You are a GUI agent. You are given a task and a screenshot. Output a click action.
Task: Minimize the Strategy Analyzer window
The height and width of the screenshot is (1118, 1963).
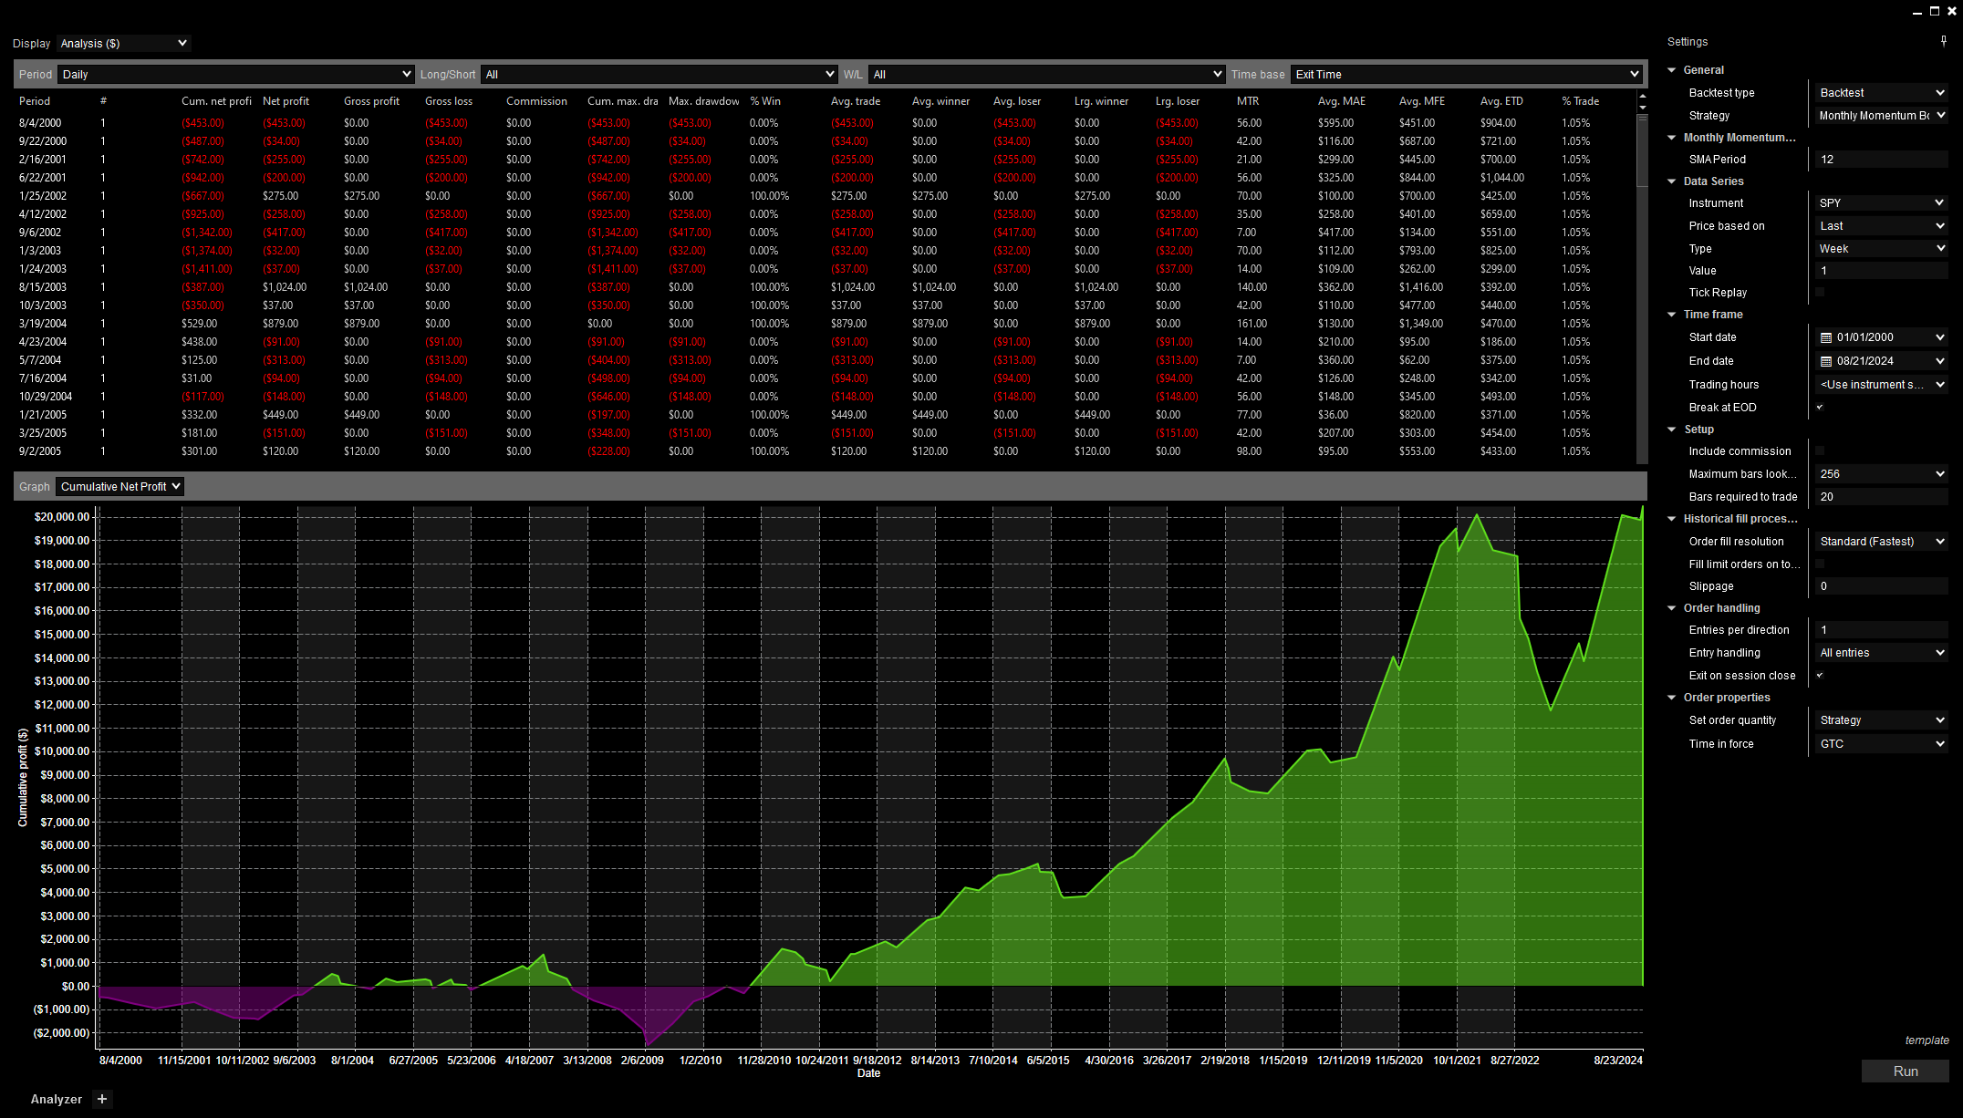tap(1916, 11)
